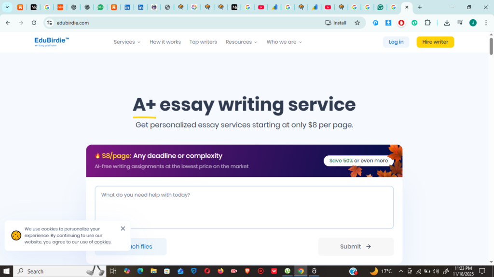Open the Top writers menu item
This screenshot has height=277, width=494.
click(203, 42)
